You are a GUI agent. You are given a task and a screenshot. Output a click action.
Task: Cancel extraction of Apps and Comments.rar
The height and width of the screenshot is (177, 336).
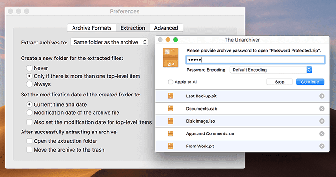[x=321, y=133]
